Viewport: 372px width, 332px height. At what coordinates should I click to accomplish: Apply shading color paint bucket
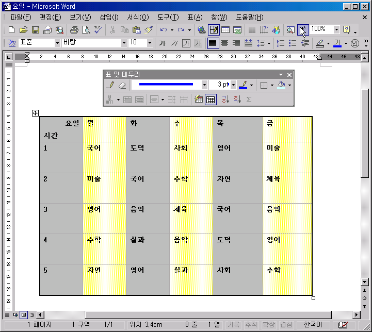[281, 85]
